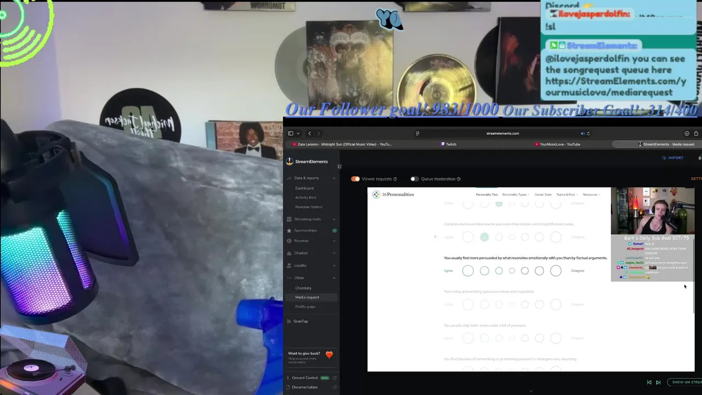The height and width of the screenshot is (395, 702).
Task: Open the Personality Types dropdown in 16Personalities
Action: pyautogui.click(x=516, y=195)
